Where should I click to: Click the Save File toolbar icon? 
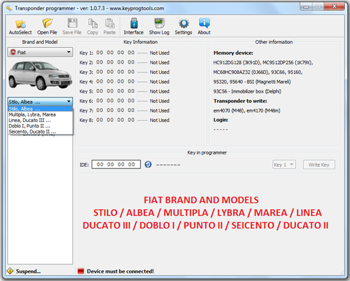click(x=72, y=27)
